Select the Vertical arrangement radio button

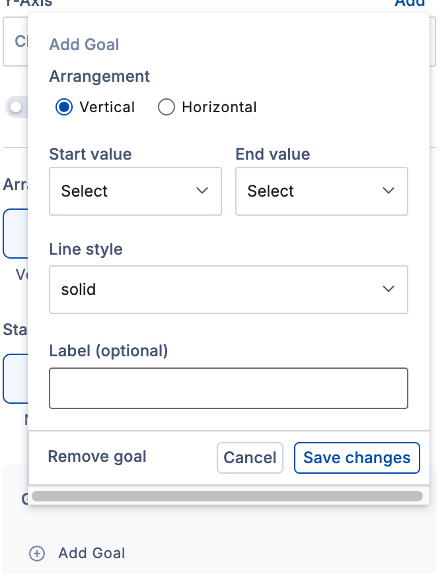tap(64, 107)
